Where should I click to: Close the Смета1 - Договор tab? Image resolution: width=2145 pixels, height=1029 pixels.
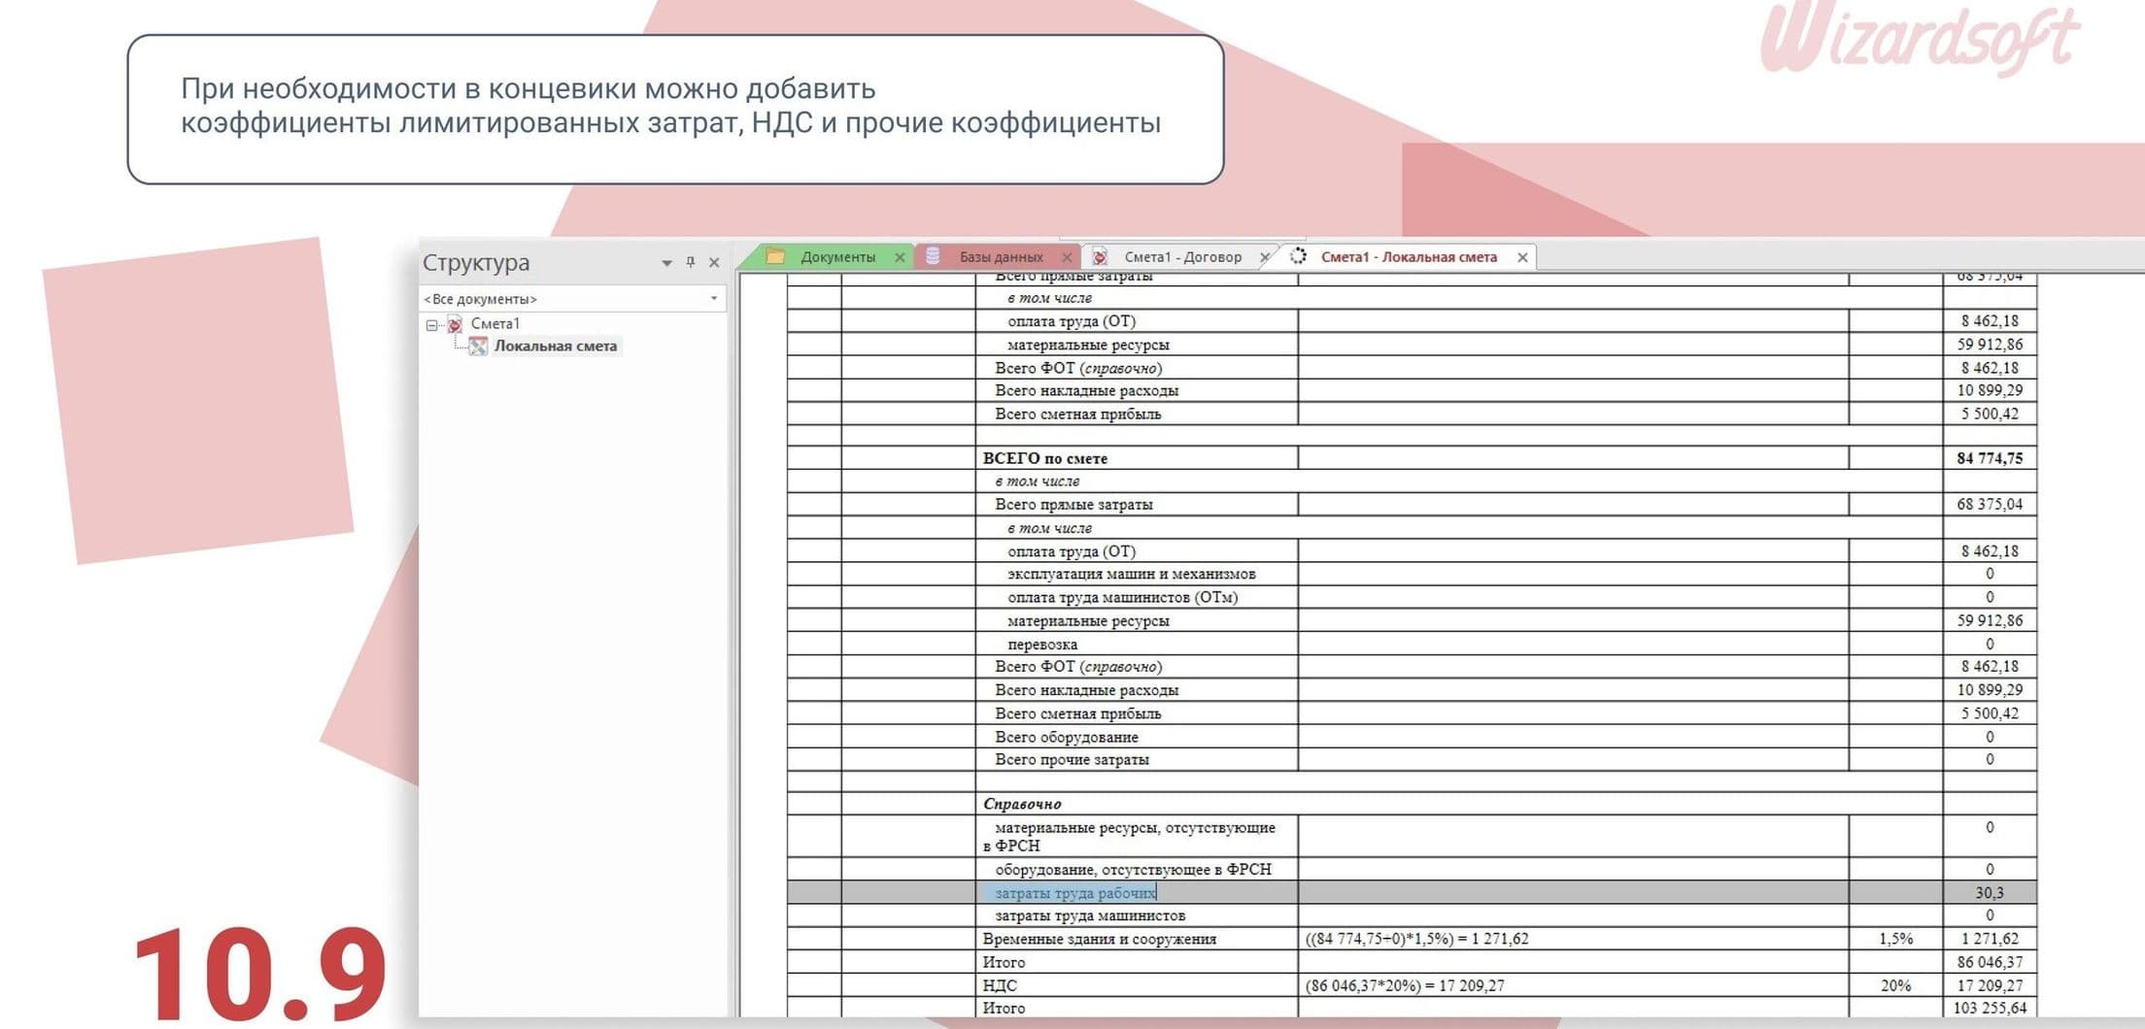pos(1264,257)
